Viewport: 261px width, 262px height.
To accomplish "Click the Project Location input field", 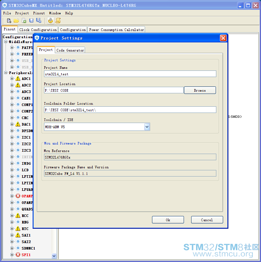I will point(114,90).
